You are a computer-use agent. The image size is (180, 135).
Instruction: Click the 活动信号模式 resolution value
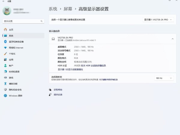coord(84,50)
